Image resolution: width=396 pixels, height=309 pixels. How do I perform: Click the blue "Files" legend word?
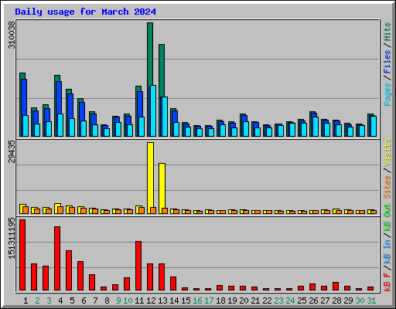tap(387, 63)
